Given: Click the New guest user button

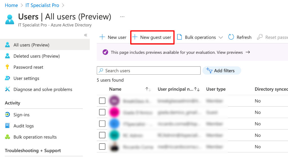Looking at the screenshot, I should (152, 37).
